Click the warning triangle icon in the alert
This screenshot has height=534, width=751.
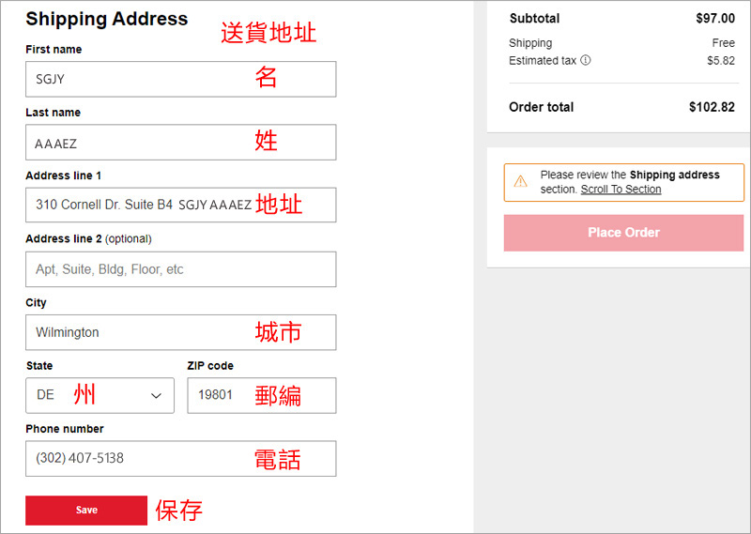tap(520, 182)
